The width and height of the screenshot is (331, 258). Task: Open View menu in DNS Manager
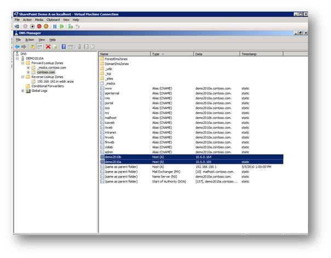tap(42, 39)
